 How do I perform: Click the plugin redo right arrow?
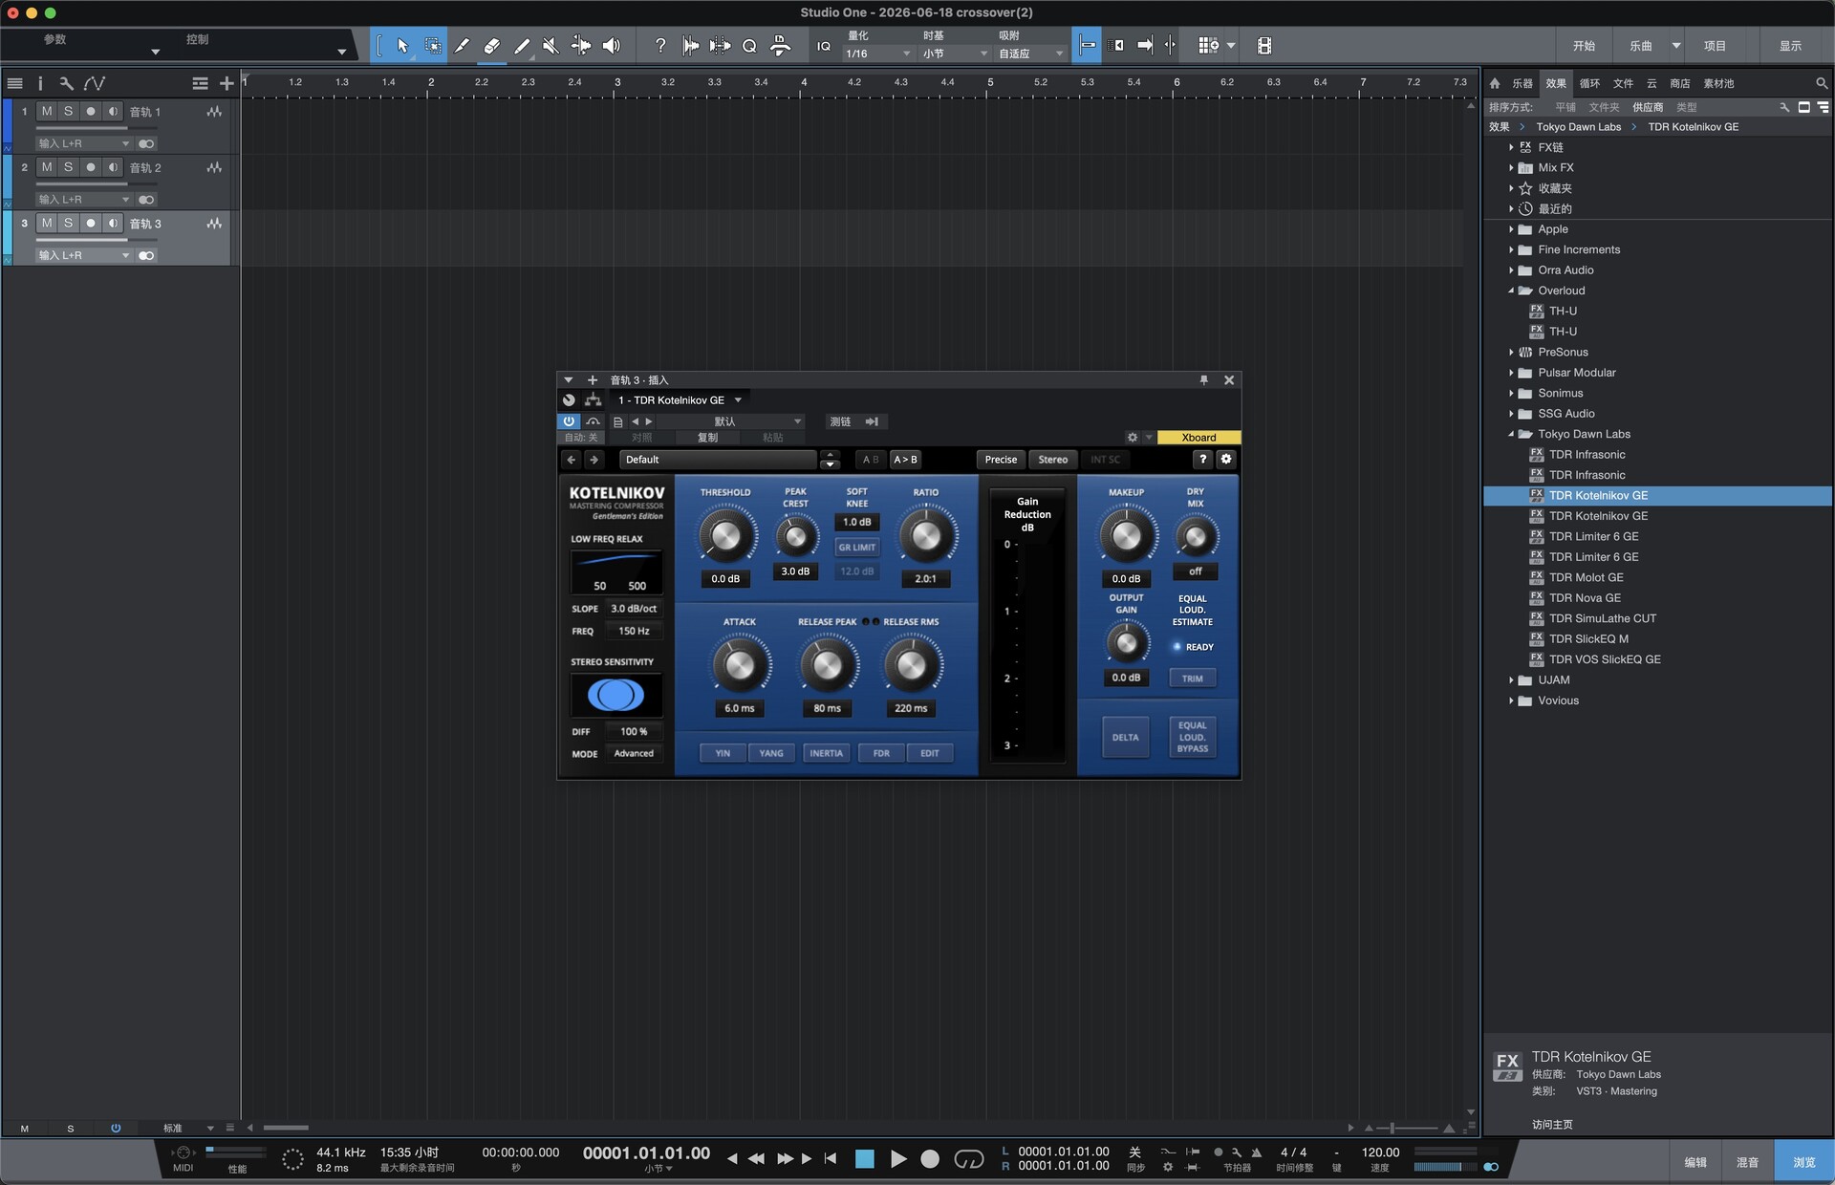click(x=594, y=460)
